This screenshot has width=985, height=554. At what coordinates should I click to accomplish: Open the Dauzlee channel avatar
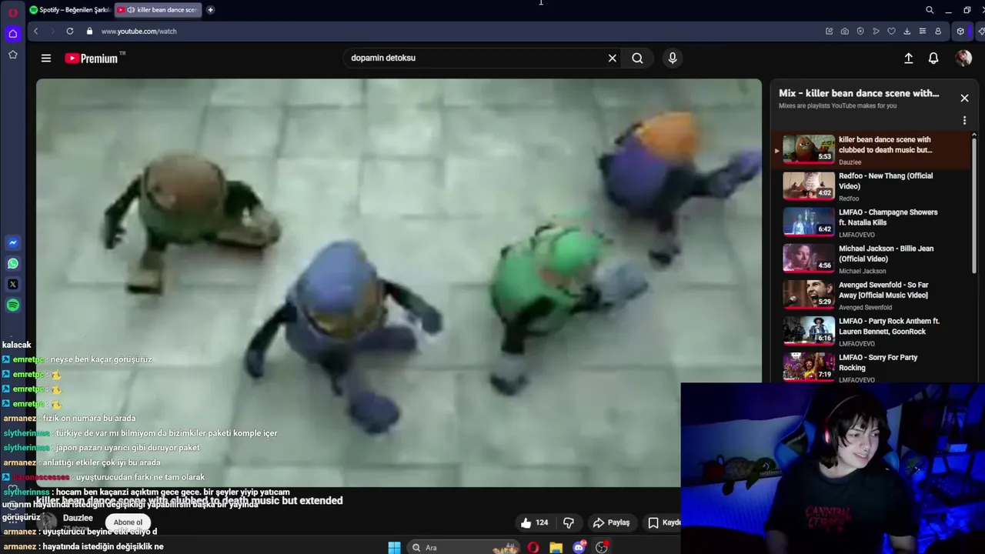pyautogui.click(x=48, y=522)
